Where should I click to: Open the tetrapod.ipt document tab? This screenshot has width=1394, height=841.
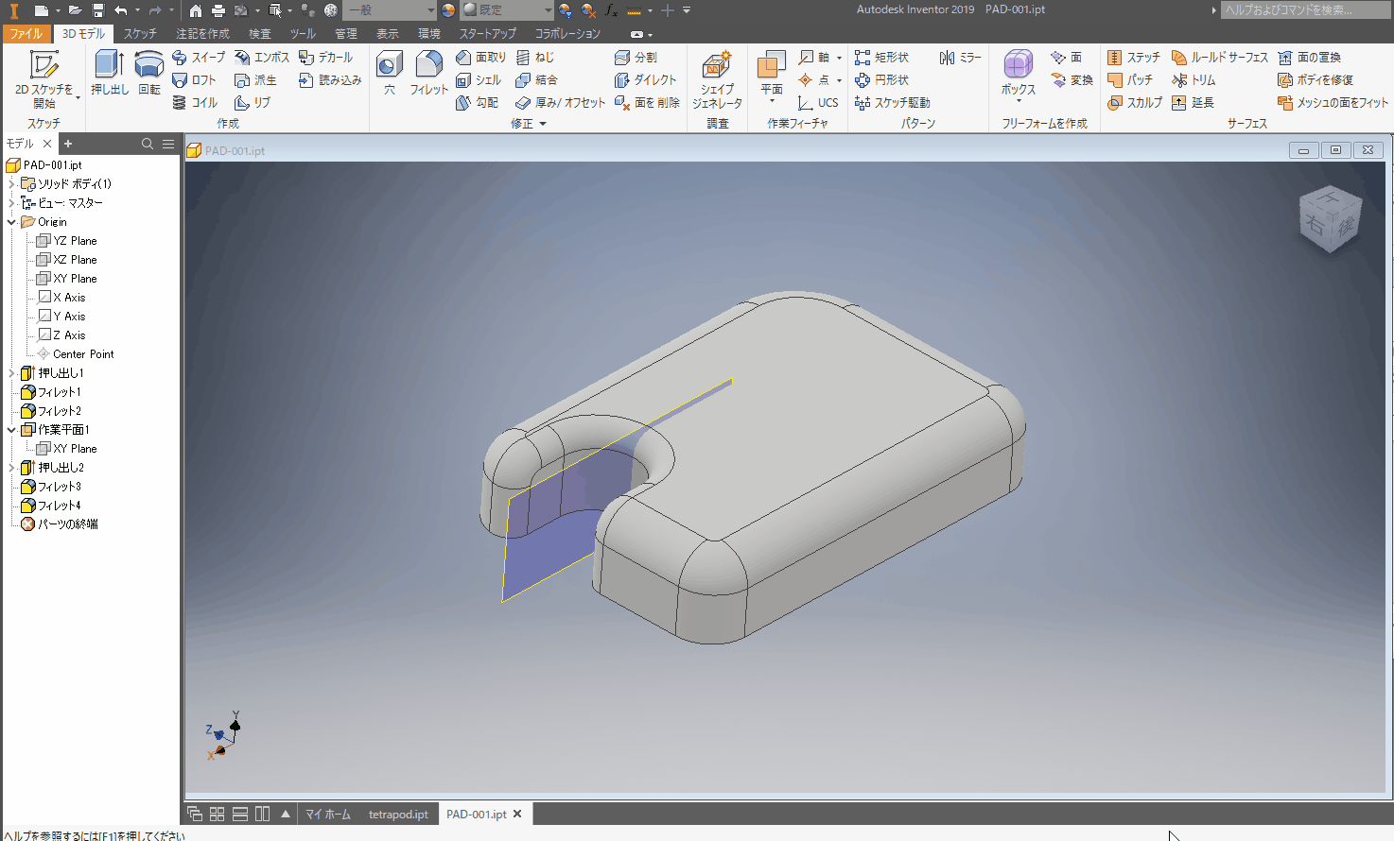click(x=398, y=814)
